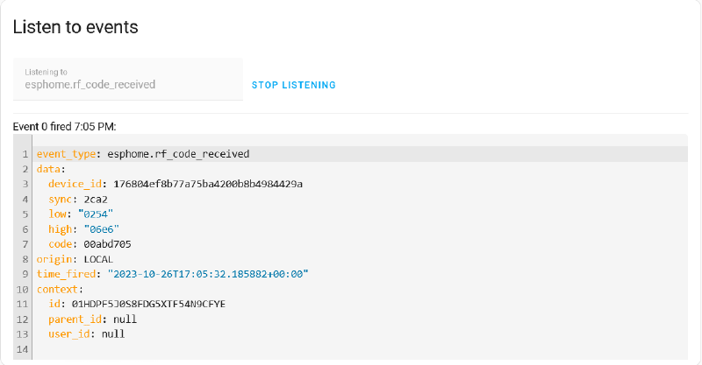Click the sync value 2ca2
Screen dimensions: 702x365
coord(96,200)
